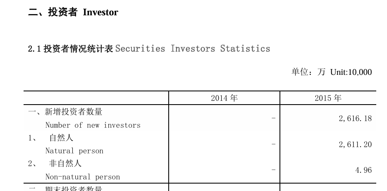Click the "Securities Investors Statistics" English title text
Image resolution: width=387 pixels, height=191 pixels.
[193, 49]
